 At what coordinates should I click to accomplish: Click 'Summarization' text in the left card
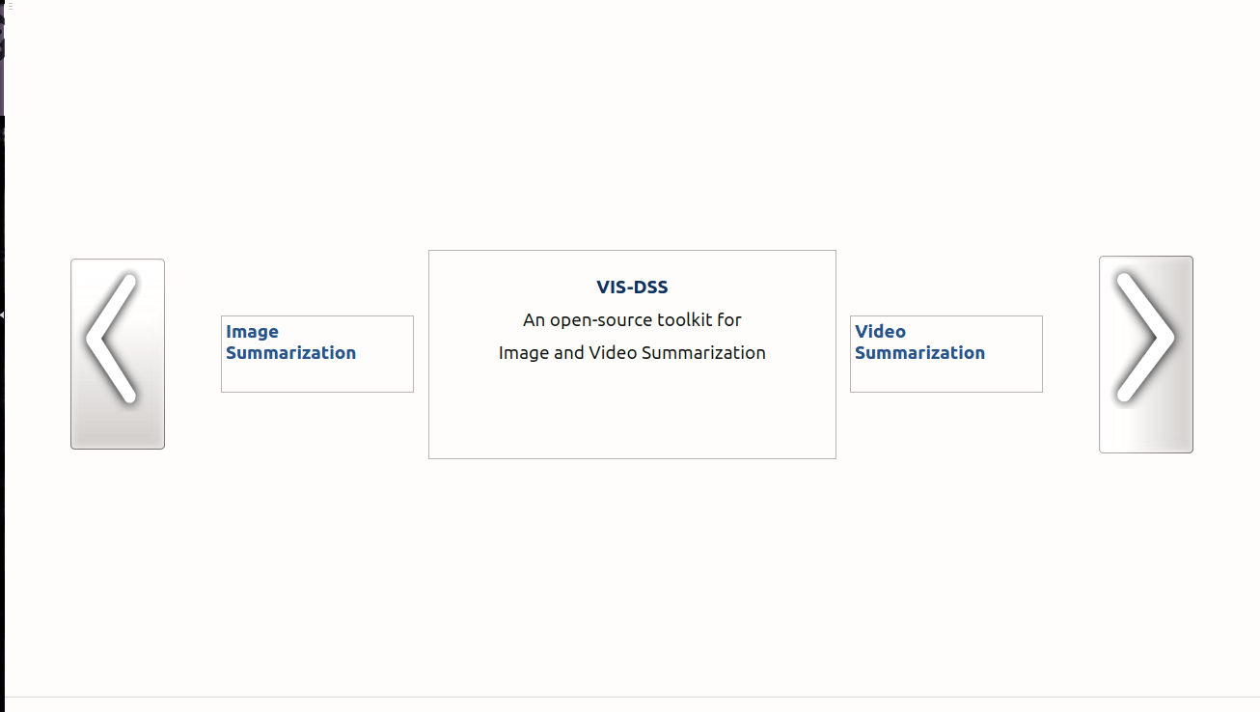(290, 353)
